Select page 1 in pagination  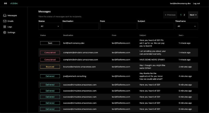[181, 15]
